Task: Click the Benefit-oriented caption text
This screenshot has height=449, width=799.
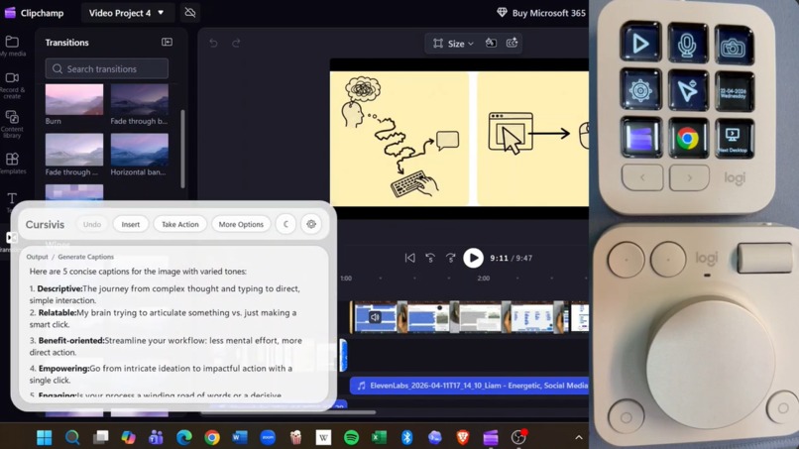Action: (x=166, y=346)
